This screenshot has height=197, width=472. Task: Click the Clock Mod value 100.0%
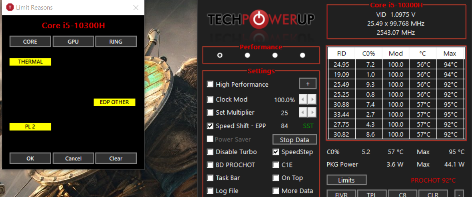point(284,100)
